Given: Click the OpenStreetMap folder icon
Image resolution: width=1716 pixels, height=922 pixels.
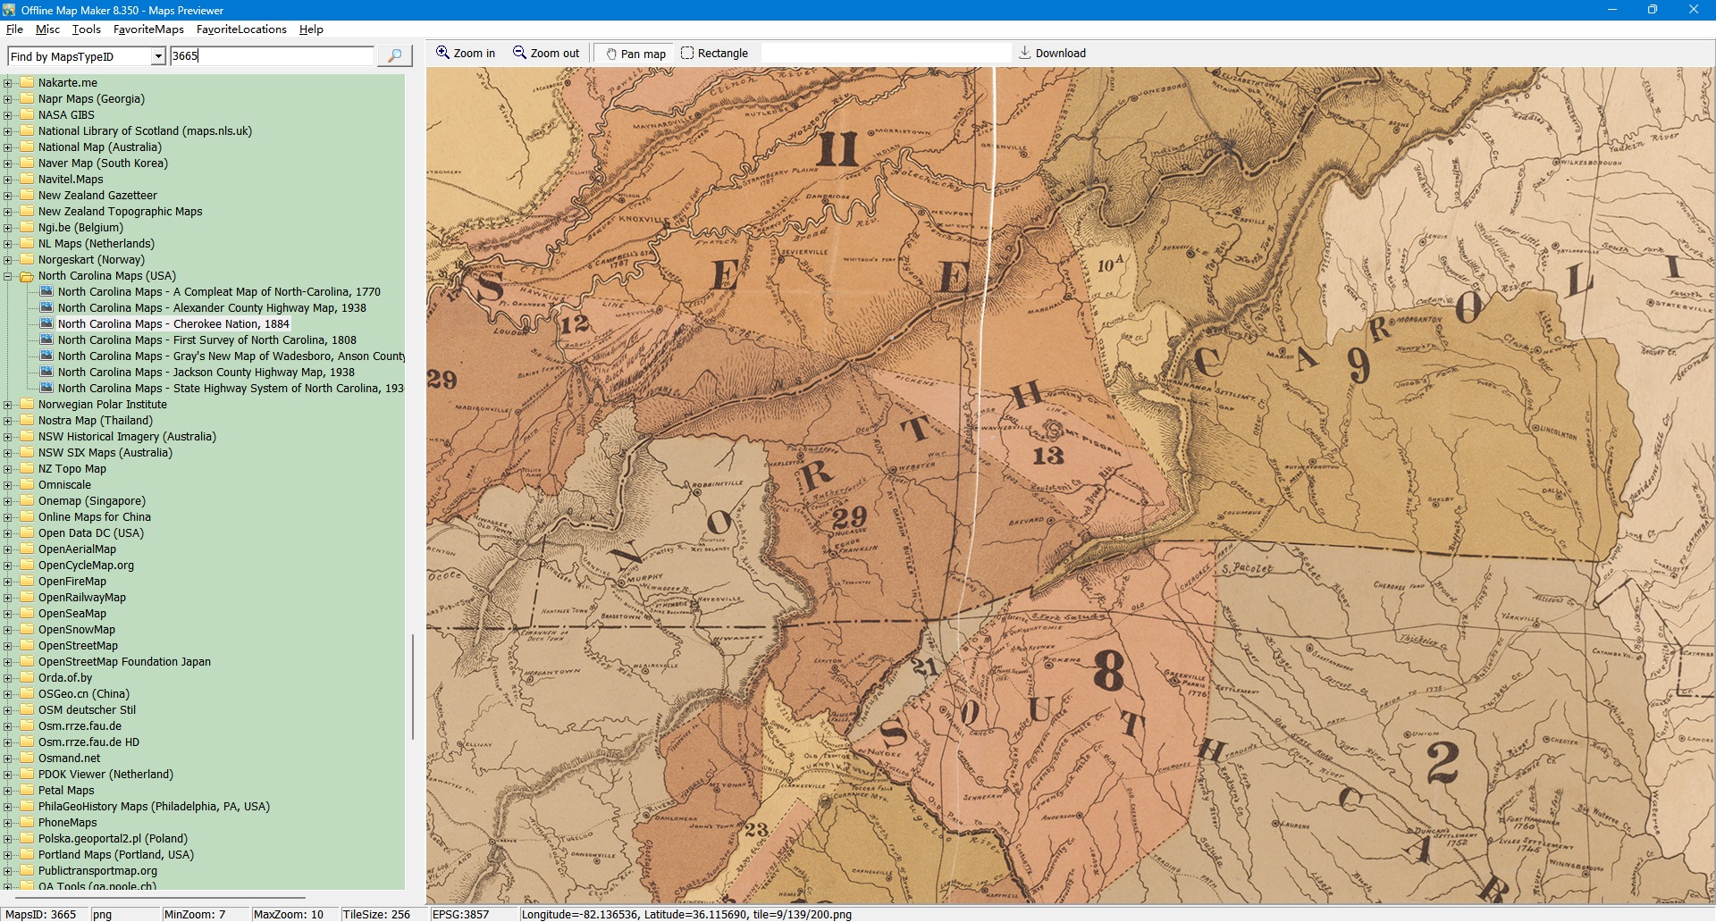Looking at the screenshot, I should (27, 646).
